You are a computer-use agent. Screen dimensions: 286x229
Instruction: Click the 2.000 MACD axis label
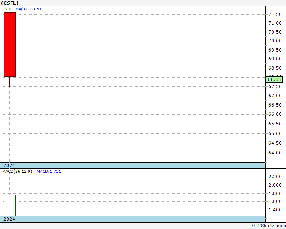point(275,185)
